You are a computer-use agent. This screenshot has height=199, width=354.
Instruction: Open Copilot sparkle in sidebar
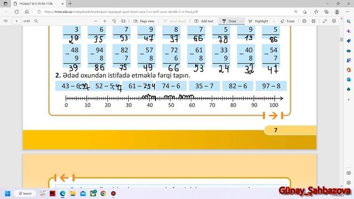click(x=348, y=31)
